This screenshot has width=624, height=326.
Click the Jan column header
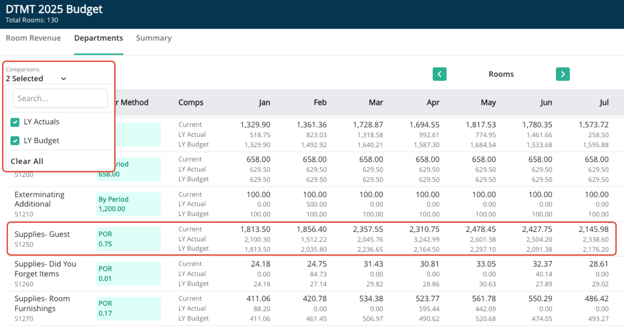[264, 102]
